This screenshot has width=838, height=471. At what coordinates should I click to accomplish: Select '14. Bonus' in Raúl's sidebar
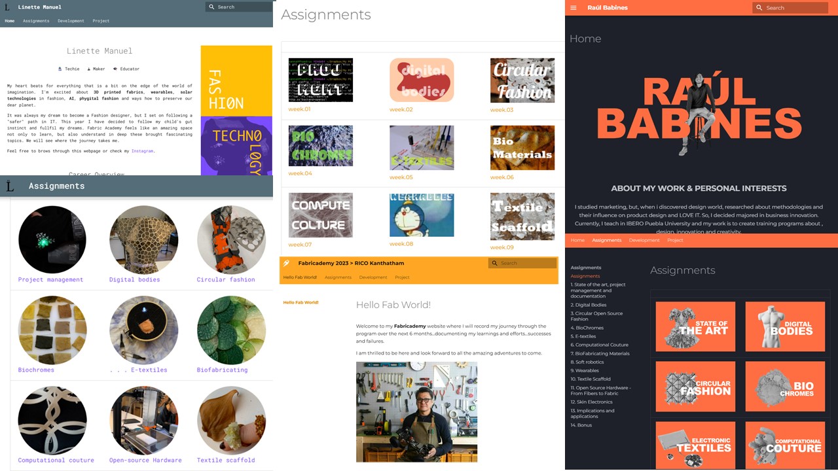(x=581, y=425)
